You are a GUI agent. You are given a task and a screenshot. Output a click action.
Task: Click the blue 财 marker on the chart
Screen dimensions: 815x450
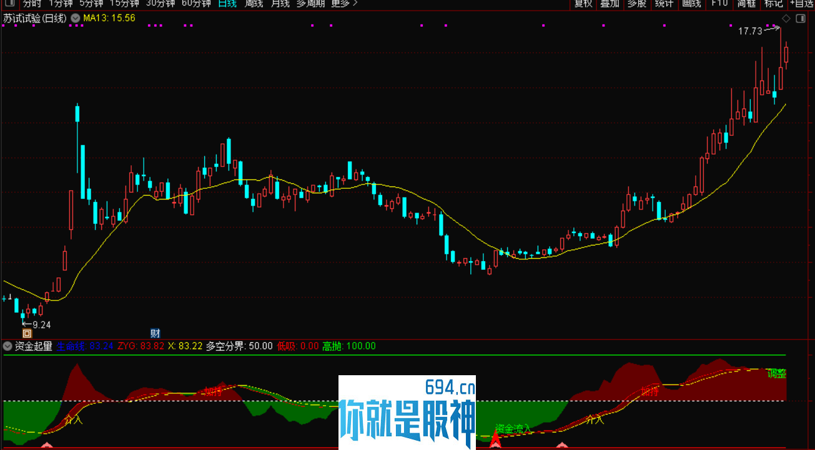156,333
